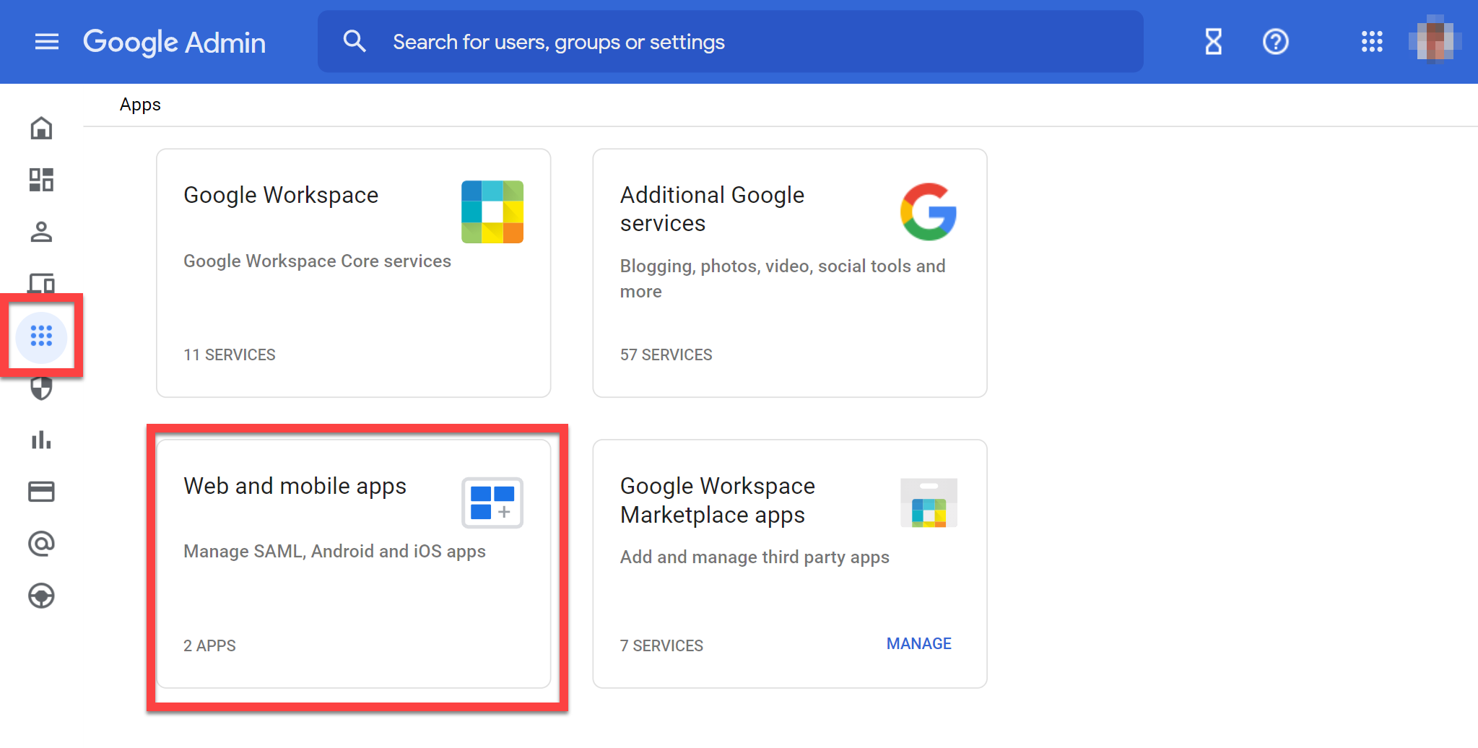Click 'Manage SAML, Android and iOS apps' text

click(334, 552)
